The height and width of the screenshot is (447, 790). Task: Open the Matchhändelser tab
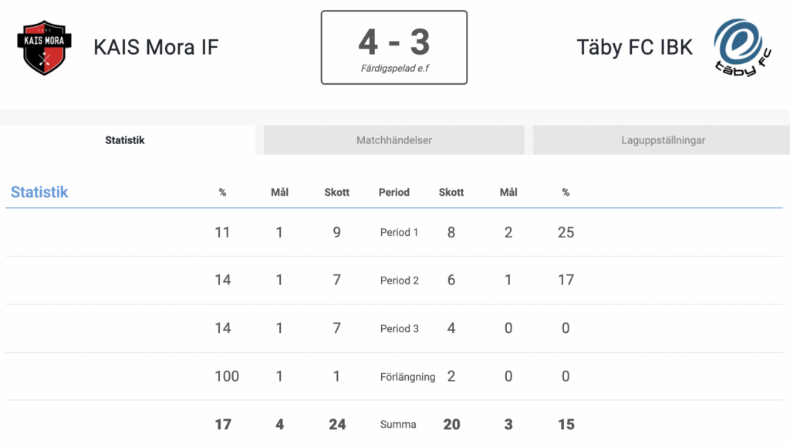pos(394,140)
